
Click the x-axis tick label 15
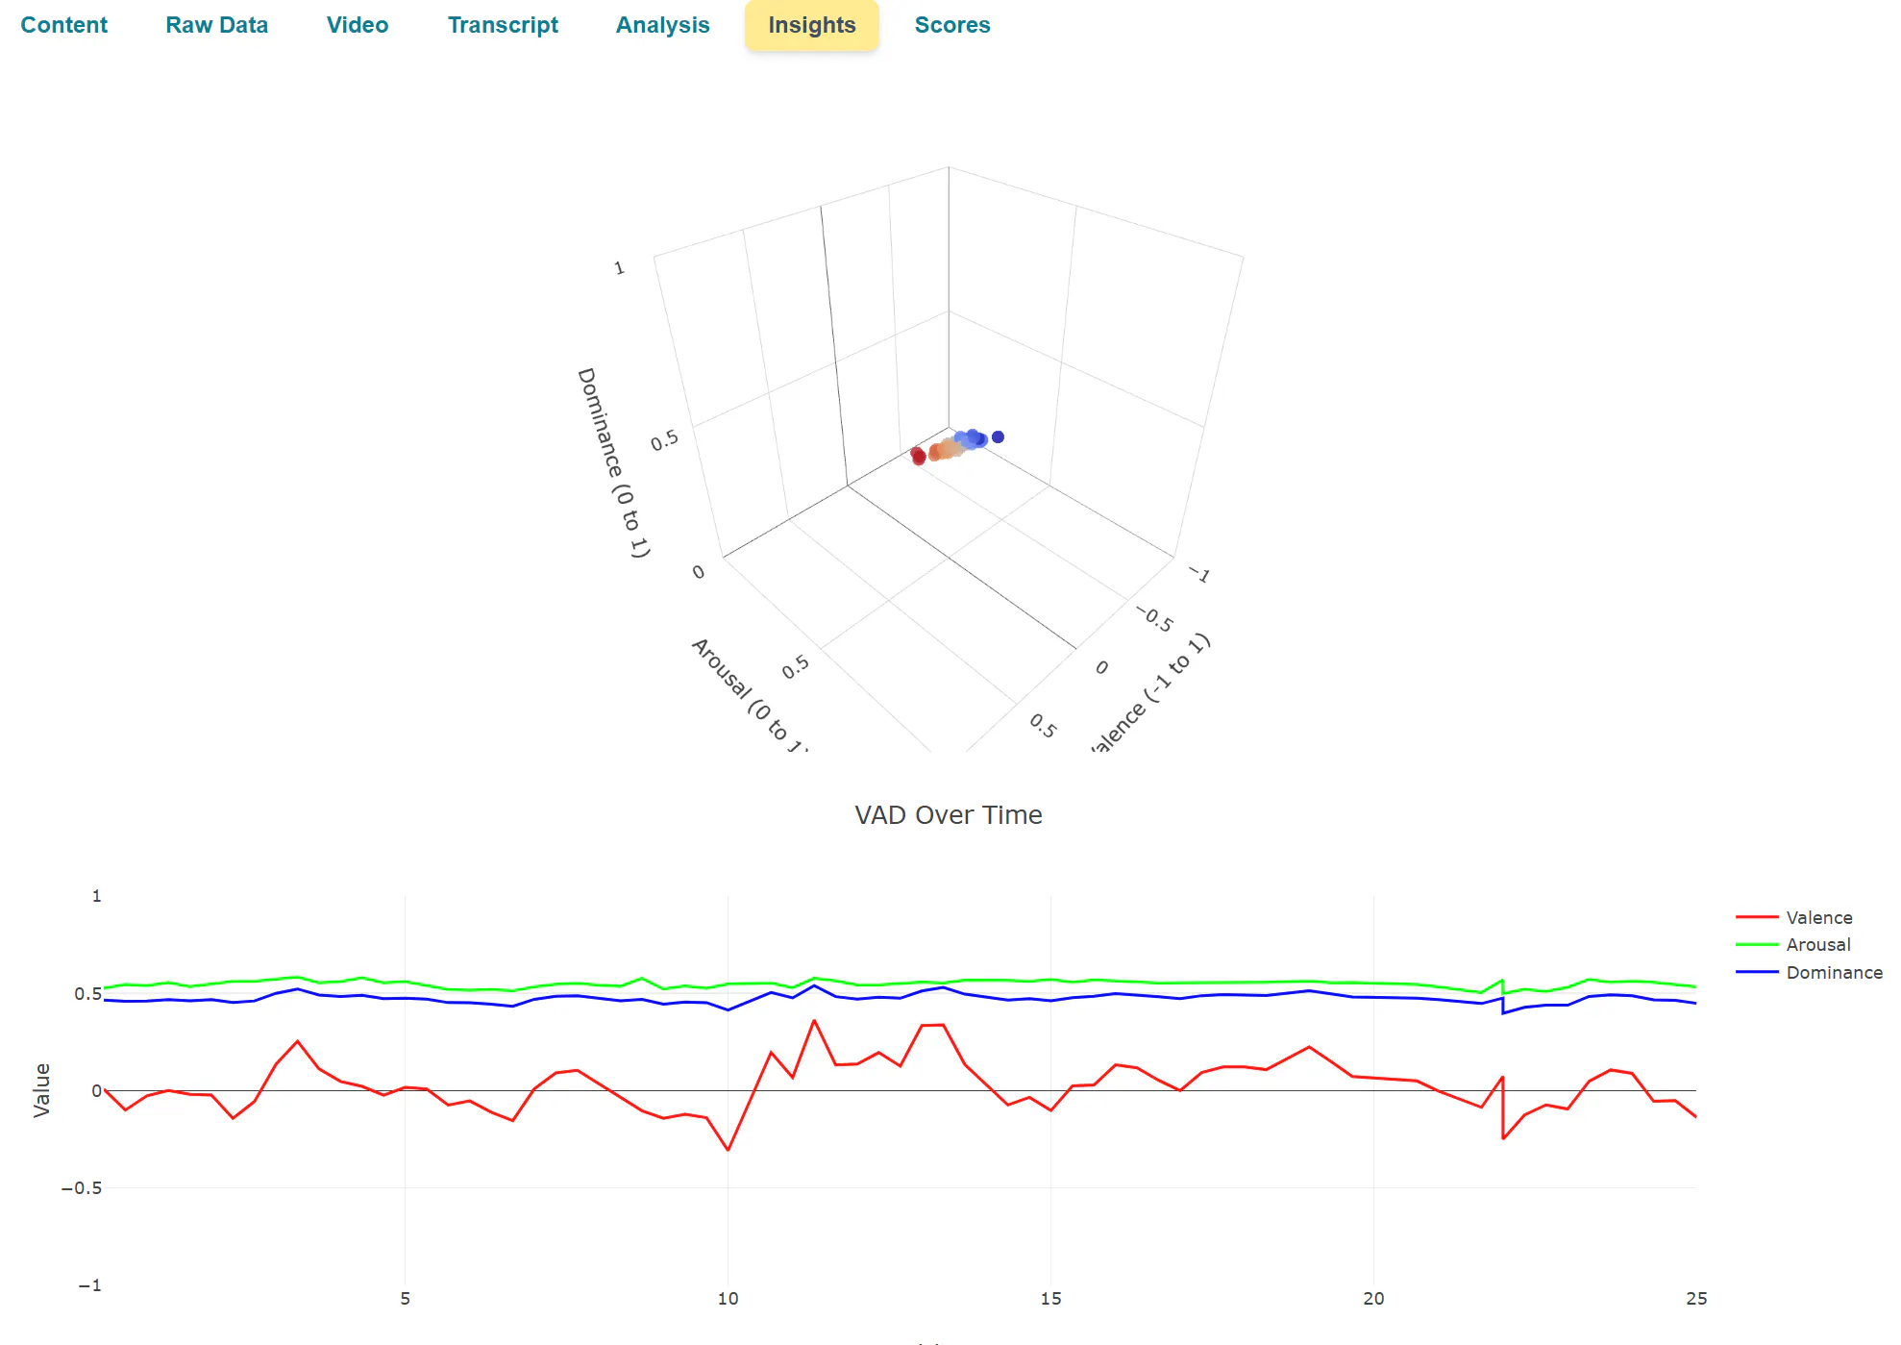(x=1050, y=1299)
